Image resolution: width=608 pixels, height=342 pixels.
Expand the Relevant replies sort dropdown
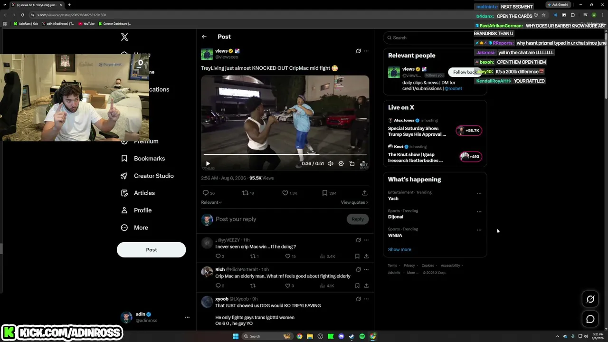211,202
